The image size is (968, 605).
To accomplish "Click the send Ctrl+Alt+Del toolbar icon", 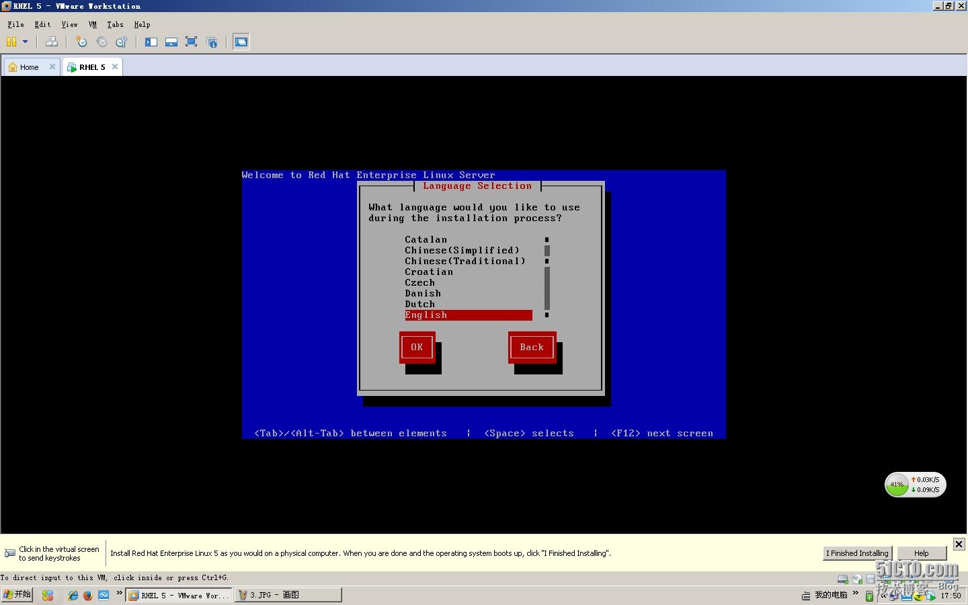I will [52, 42].
